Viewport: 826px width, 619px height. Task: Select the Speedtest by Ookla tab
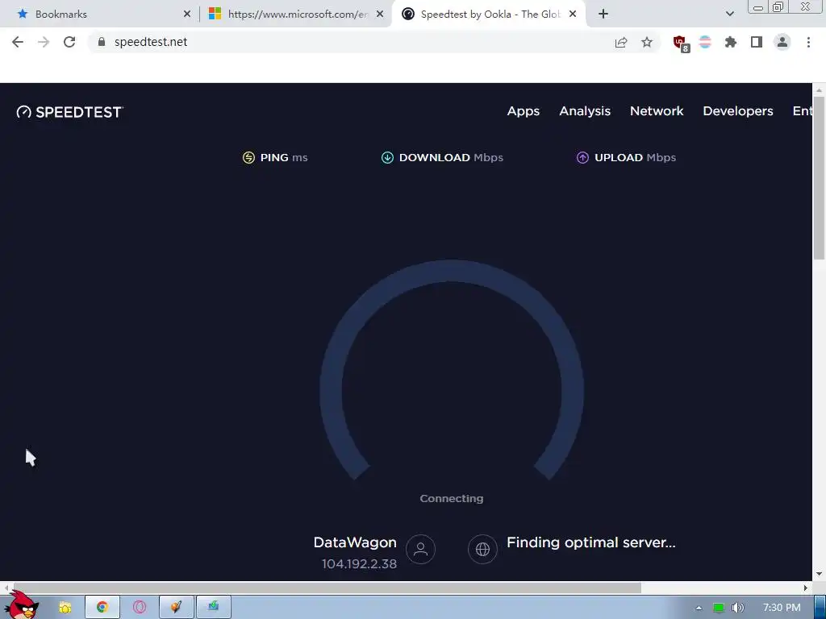489,15
